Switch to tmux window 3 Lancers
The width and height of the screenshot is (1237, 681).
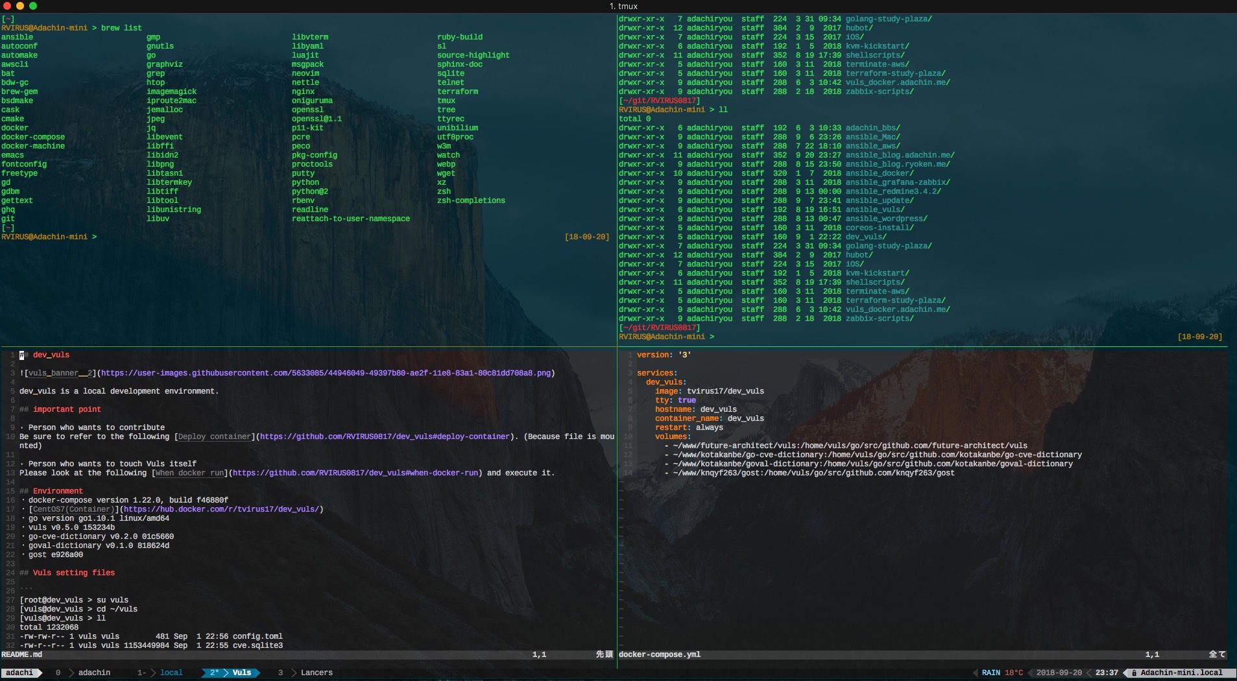pyautogui.click(x=316, y=673)
